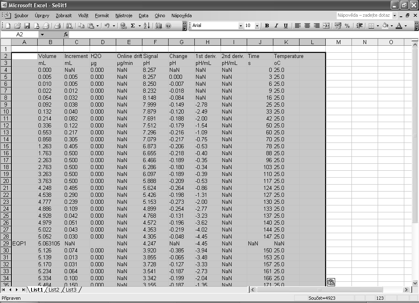Click the Borders icon
419x303 pixels.
(371, 26)
